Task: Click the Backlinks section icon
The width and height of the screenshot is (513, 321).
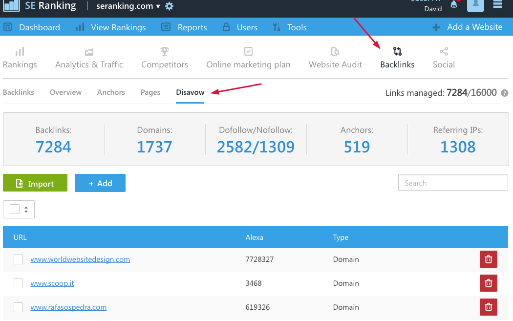Action: (x=398, y=51)
